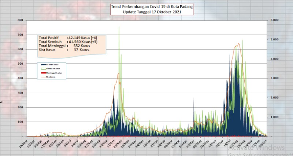Click date axis label '22/Sep'
This screenshot has height=156, width=293.
coord(256,144)
